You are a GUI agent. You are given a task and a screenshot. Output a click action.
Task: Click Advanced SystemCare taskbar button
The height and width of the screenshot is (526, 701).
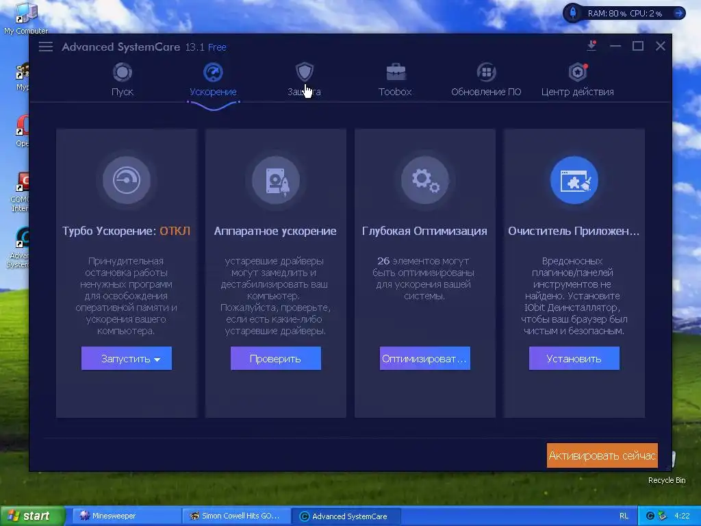point(346,516)
